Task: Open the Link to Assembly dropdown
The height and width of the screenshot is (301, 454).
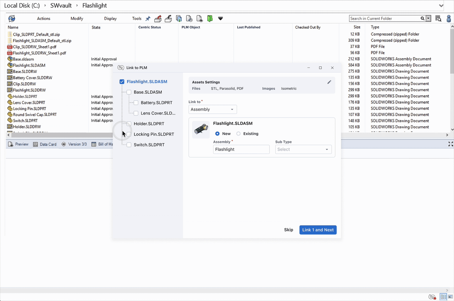Action: [213, 109]
